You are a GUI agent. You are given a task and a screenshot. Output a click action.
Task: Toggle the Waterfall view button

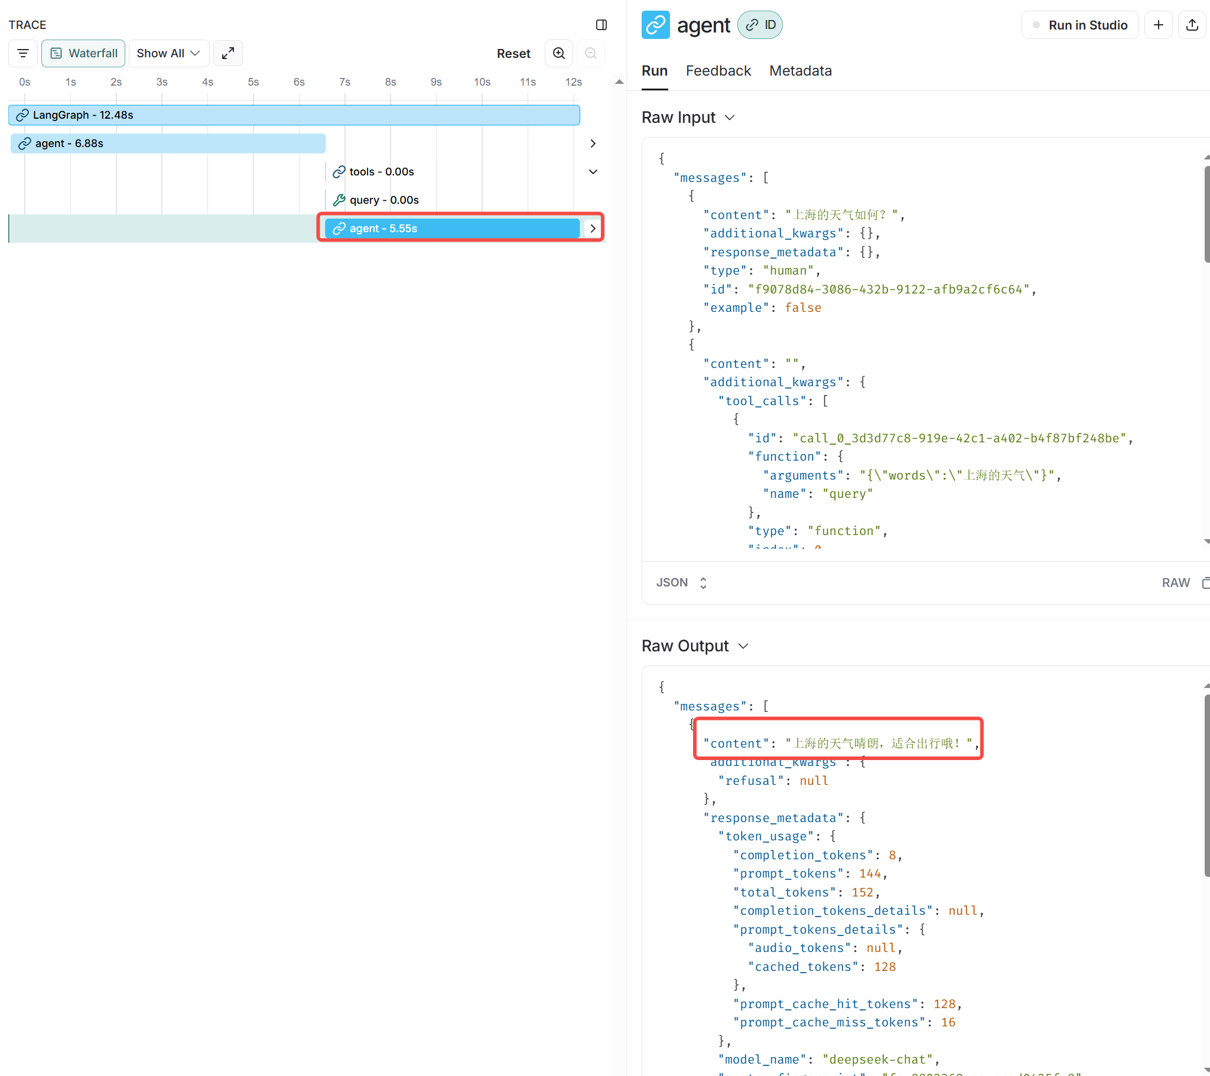pos(83,53)
